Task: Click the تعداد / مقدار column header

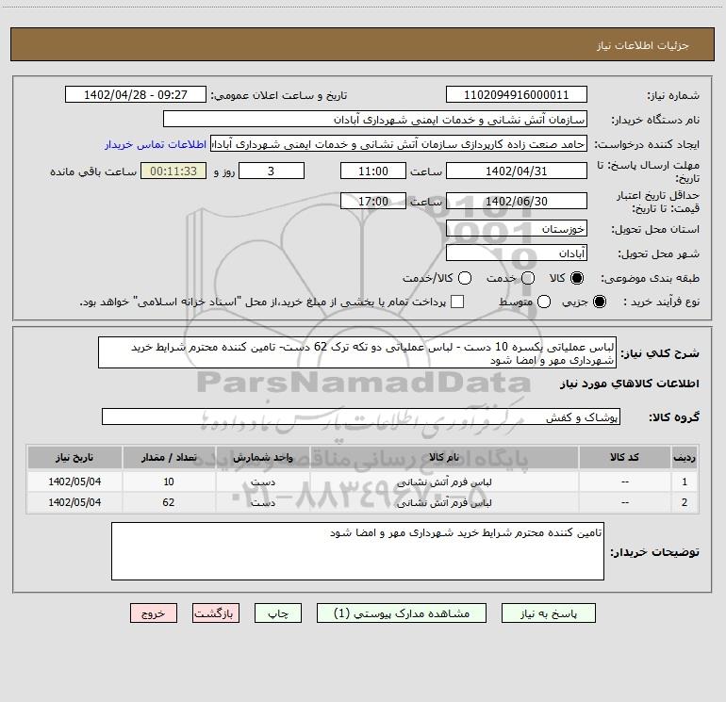Action: (x=169, y=458)
